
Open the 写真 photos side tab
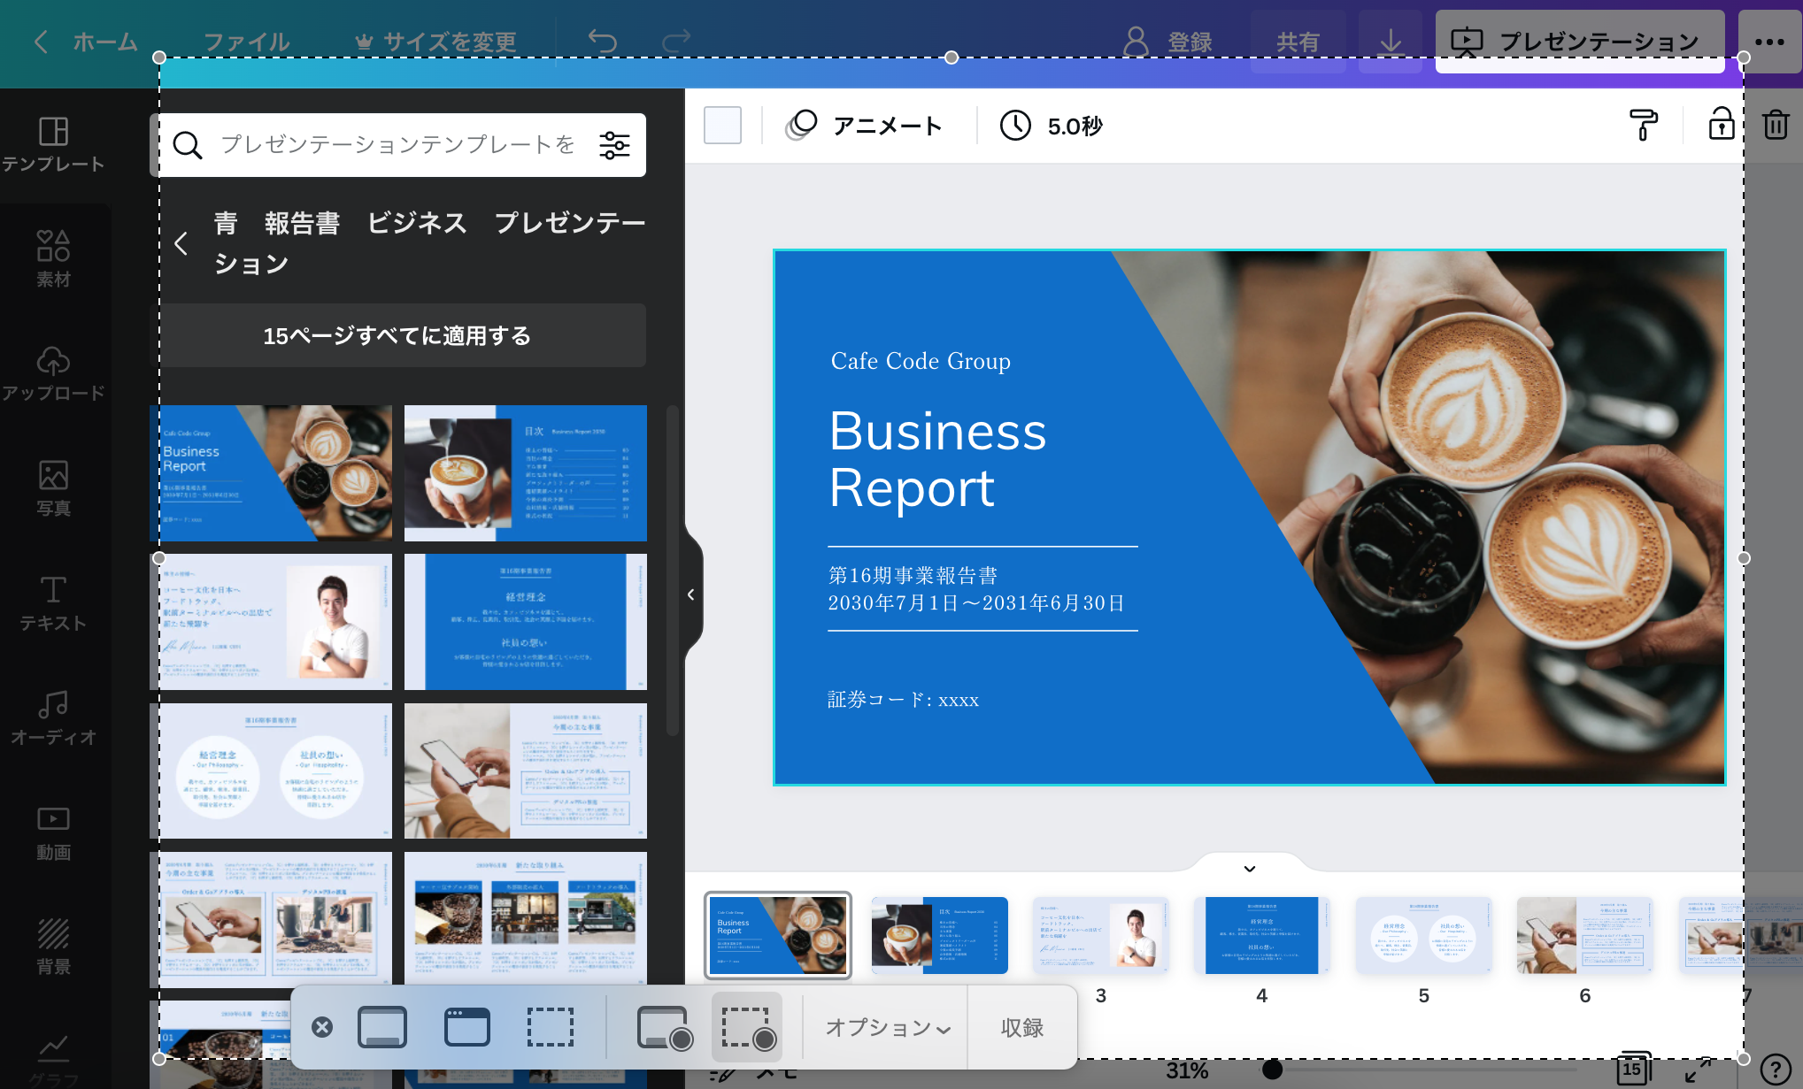(53, 487)
